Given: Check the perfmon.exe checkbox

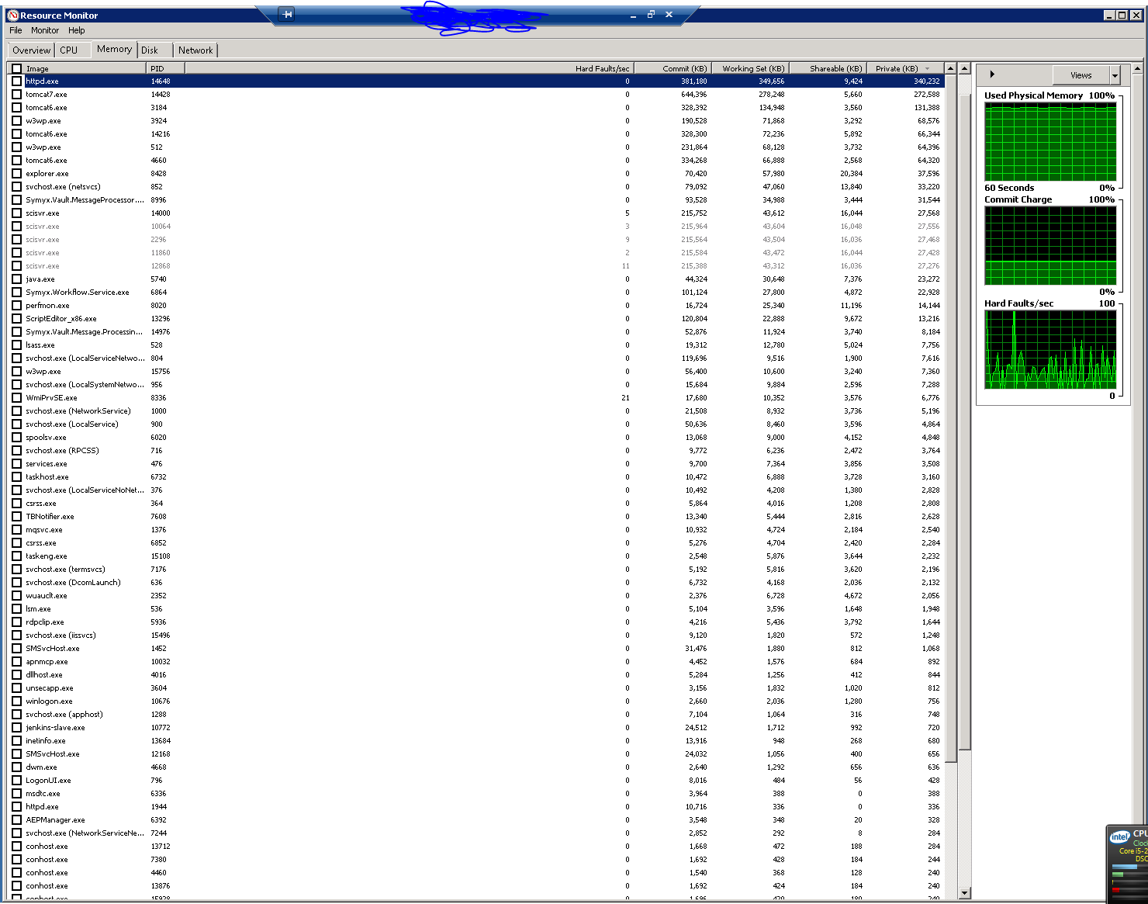Looking at the screenshot, I should pos(17,305).
